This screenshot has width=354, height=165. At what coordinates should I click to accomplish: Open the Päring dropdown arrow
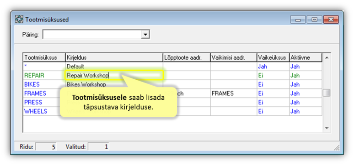point(145,35)
